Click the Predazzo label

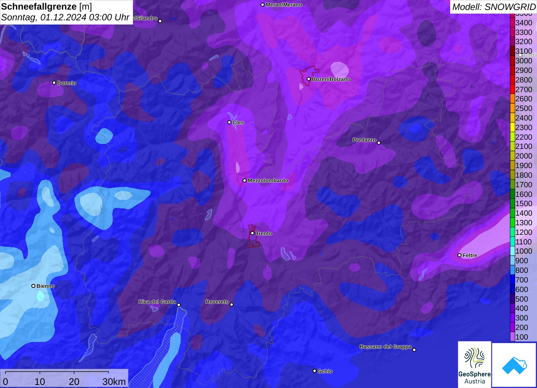tap(364, 140)
